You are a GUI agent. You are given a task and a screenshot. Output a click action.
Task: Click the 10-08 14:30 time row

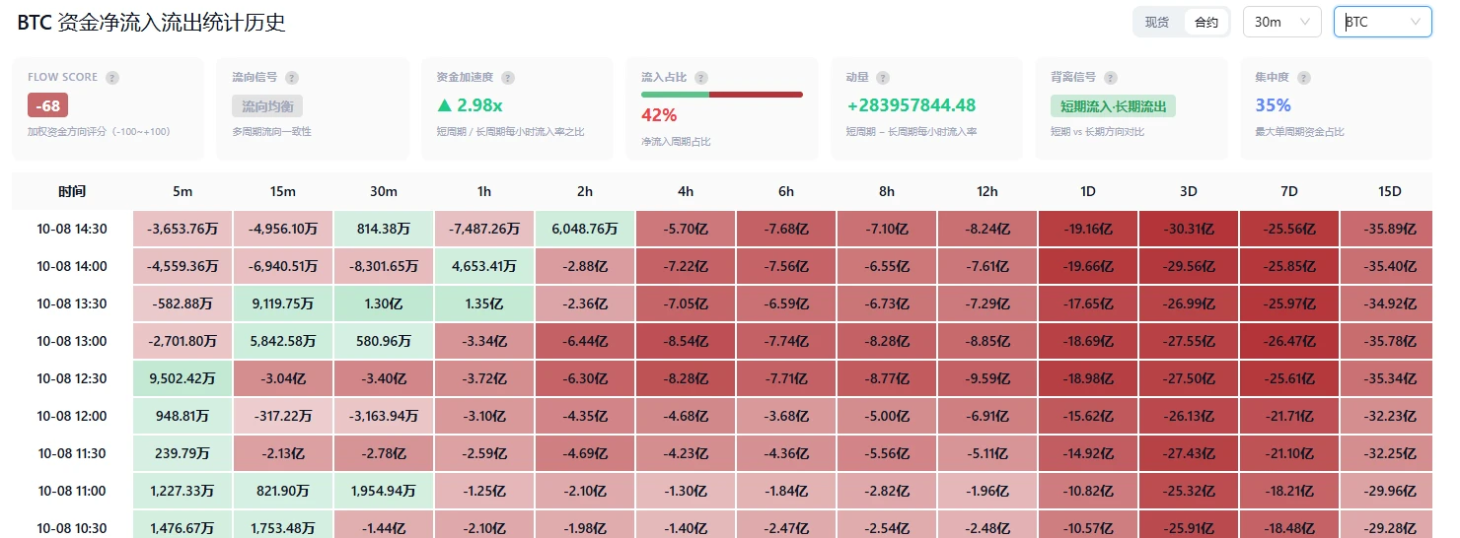click(x=72, y=229)
